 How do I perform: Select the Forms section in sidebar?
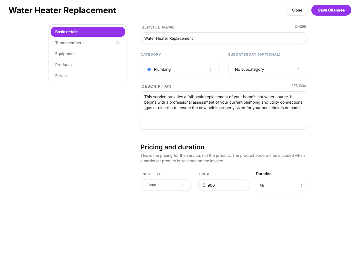coord(61,76)
